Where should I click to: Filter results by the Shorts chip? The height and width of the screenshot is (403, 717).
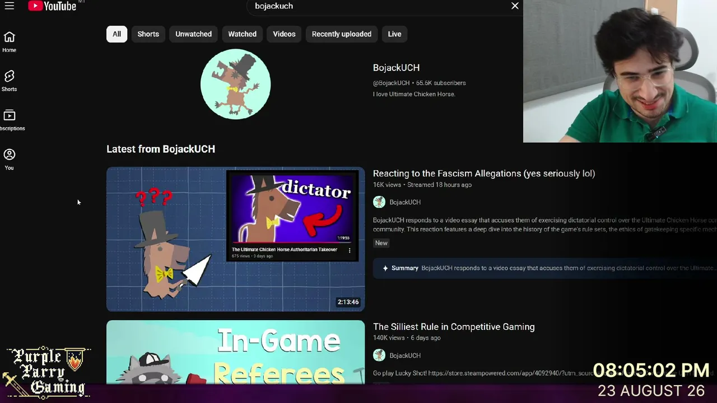point(148,34)
